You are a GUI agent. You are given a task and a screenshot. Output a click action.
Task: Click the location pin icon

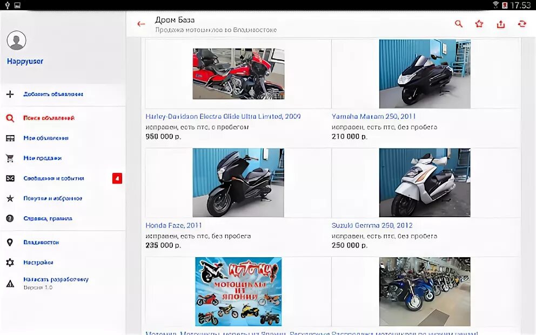pyautogui.click(x=10, y=243)
